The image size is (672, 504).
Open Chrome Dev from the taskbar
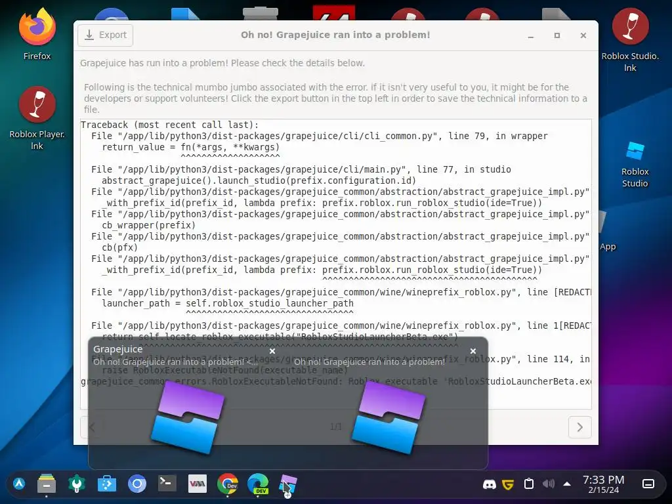click(x=228, y=484)
